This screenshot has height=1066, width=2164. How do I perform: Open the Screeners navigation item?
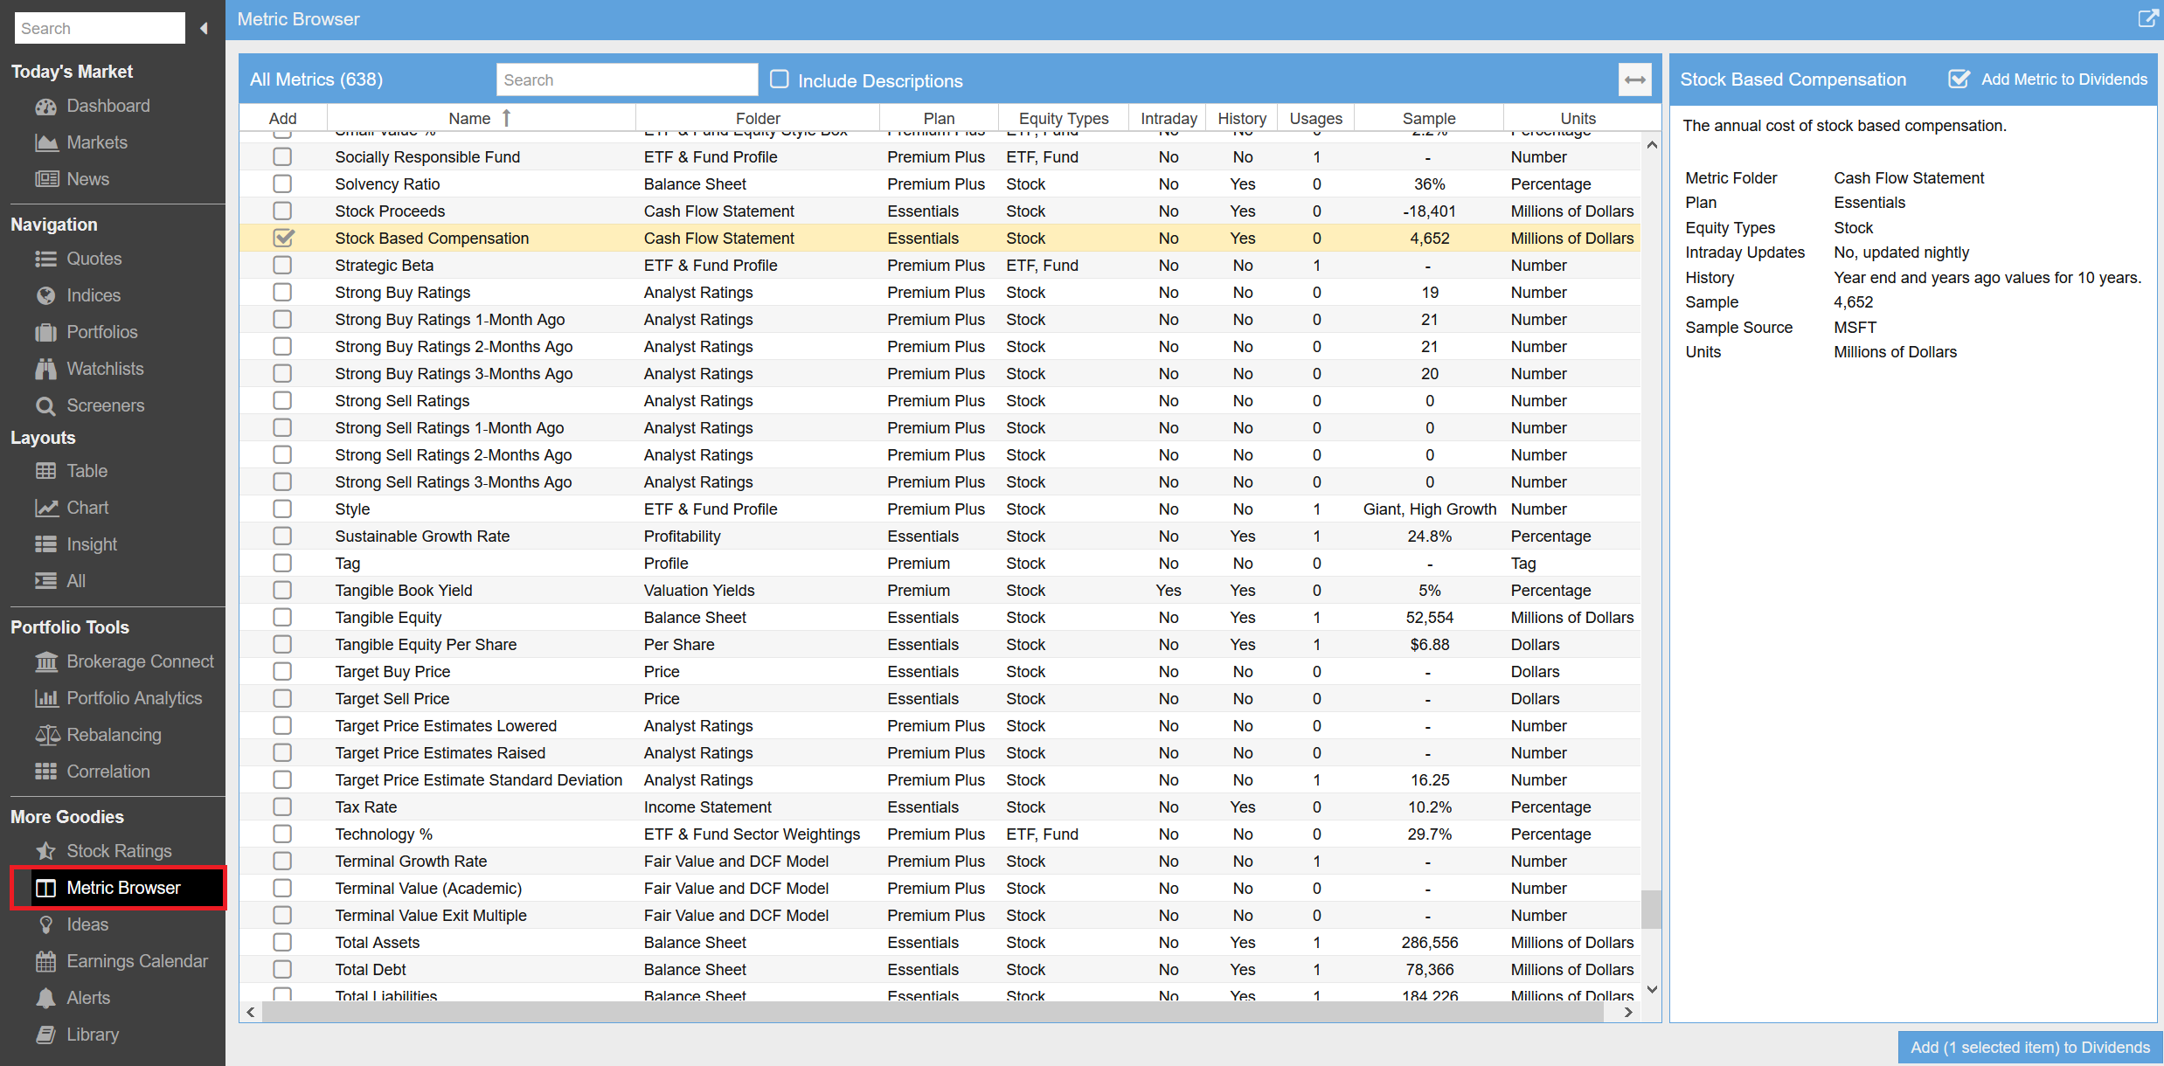[106, 405]
